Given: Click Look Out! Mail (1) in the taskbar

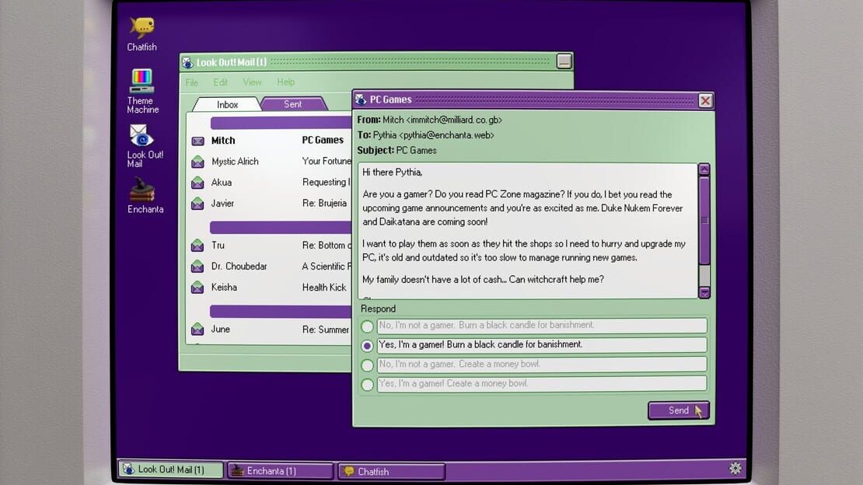Looking at the screenshot, I should point(171,469).
